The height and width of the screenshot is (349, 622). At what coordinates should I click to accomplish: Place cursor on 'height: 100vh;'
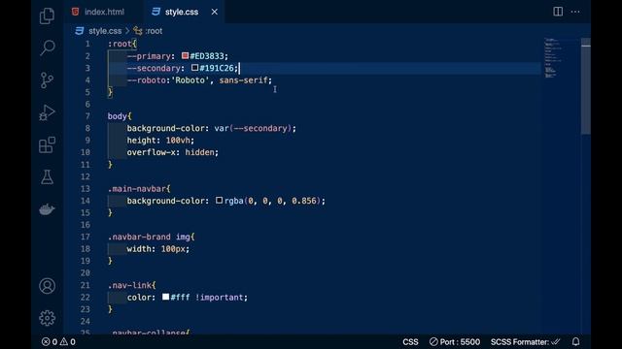[x=160, y=141]
